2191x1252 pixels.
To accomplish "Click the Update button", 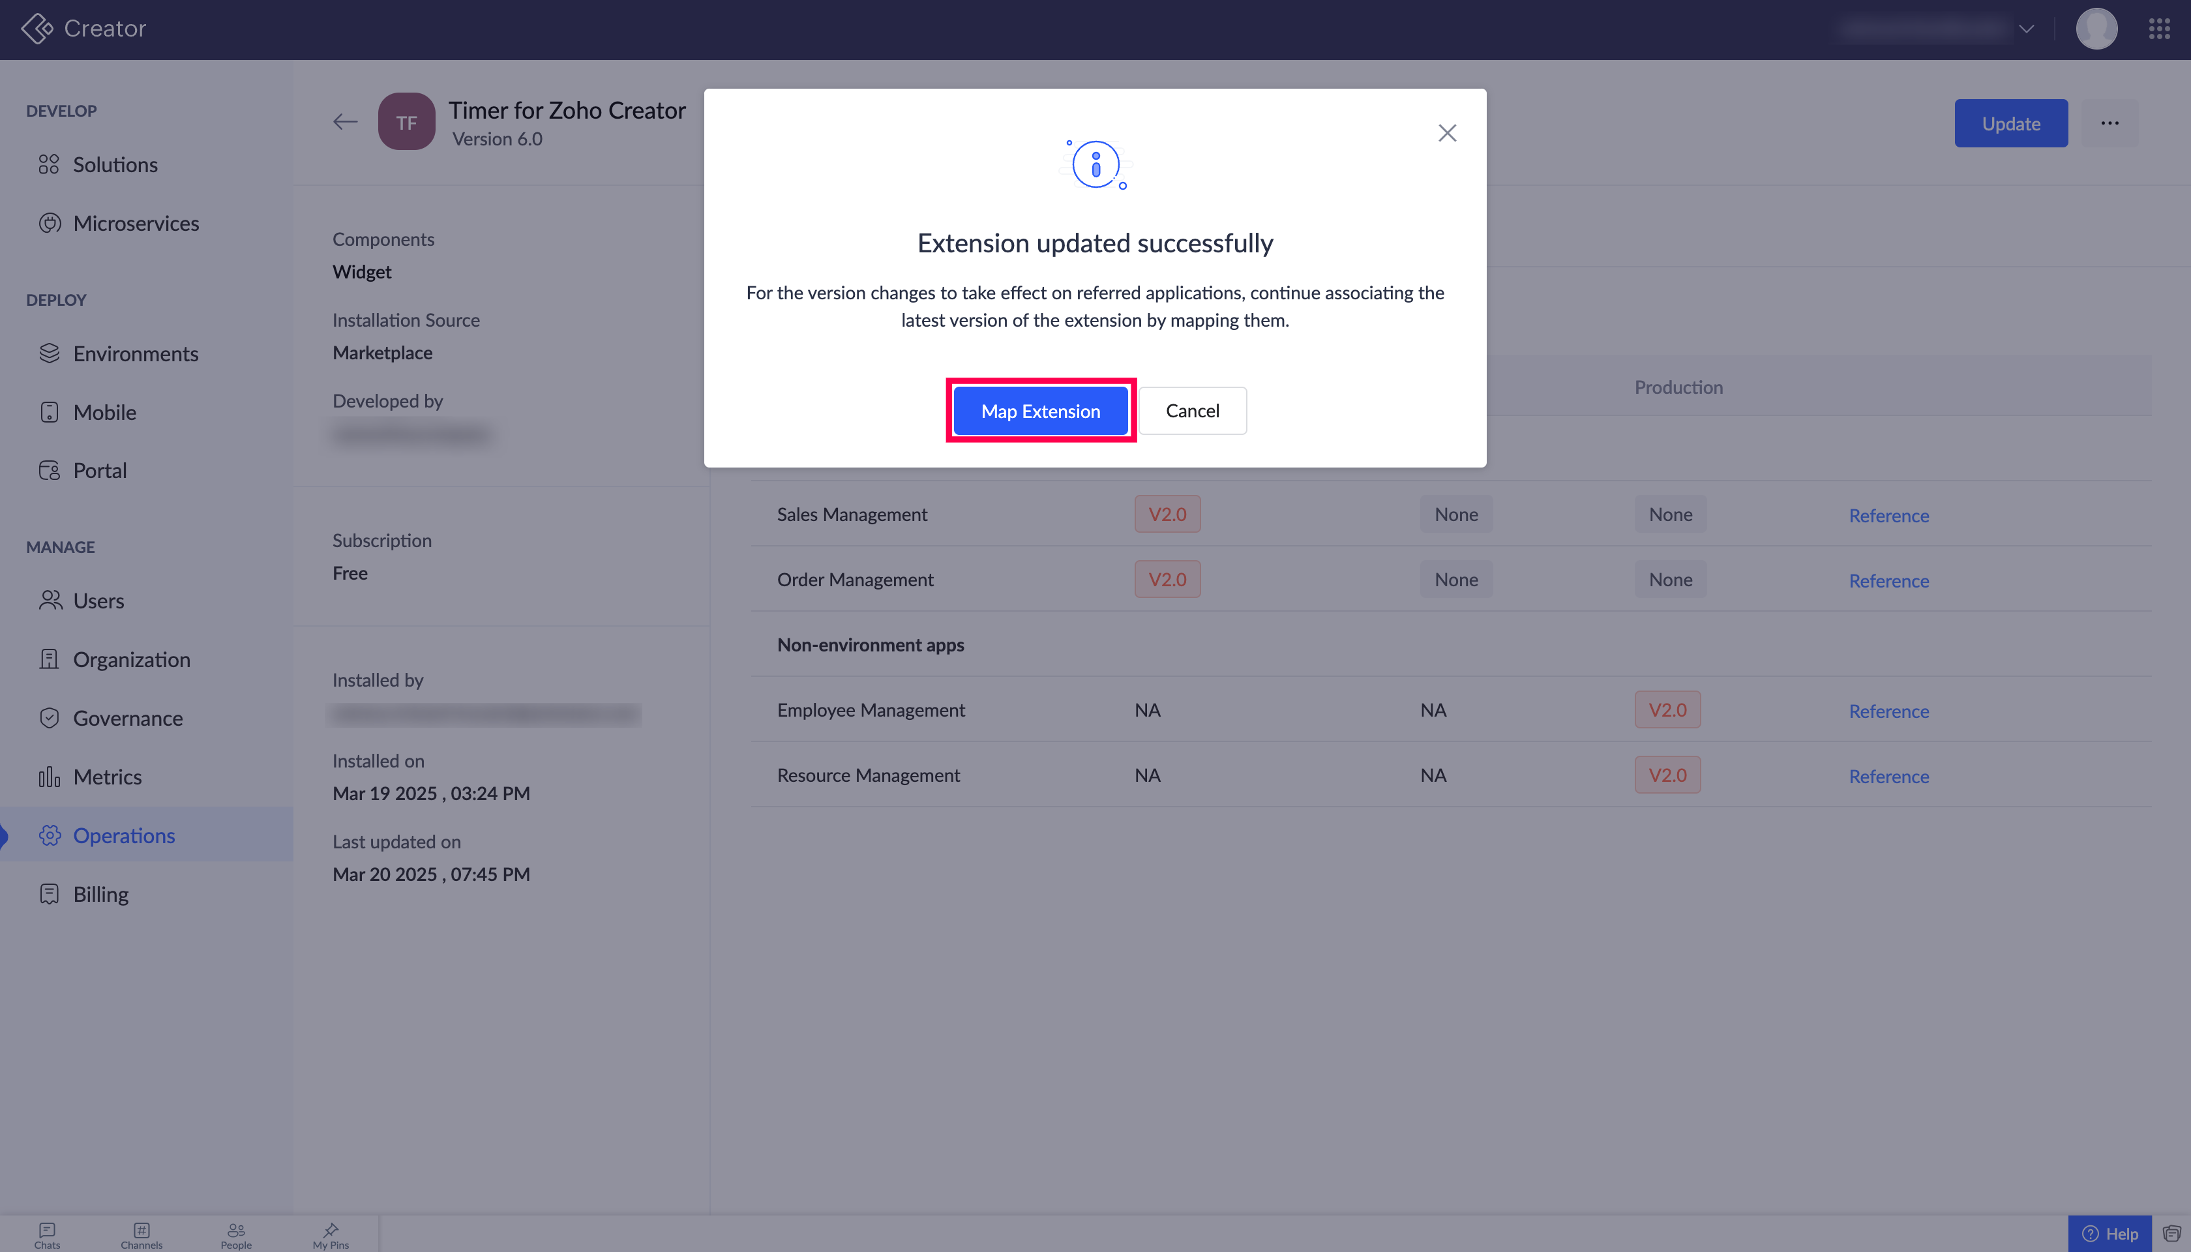I will click(2010, 123).
